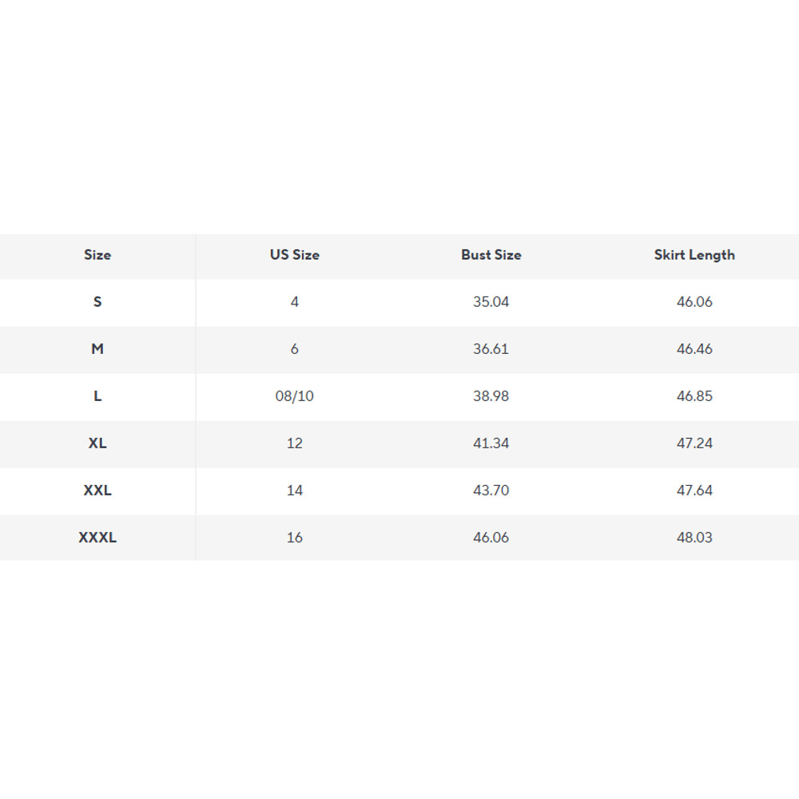The width and height of the screenshot is (799, 799).
Task: Select the XL size row label
Action: [x=97, y=443]
